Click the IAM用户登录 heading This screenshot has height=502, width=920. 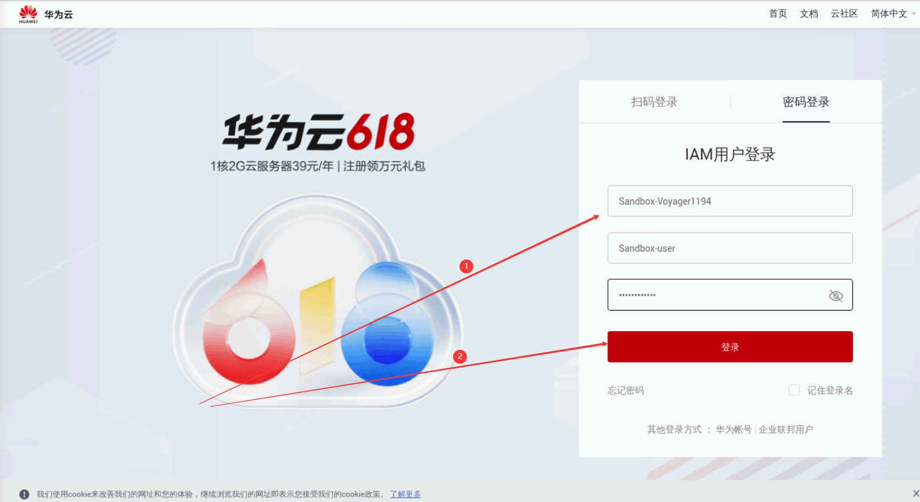pos(730,154)
